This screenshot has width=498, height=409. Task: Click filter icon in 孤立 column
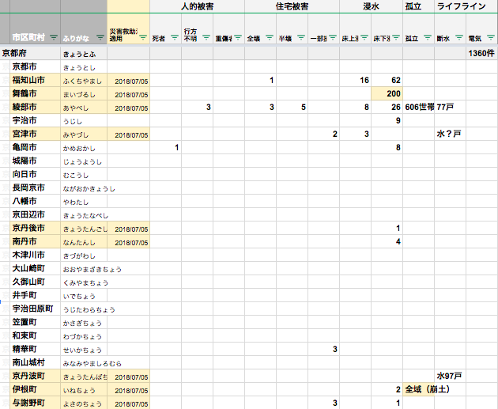[427, 38]
